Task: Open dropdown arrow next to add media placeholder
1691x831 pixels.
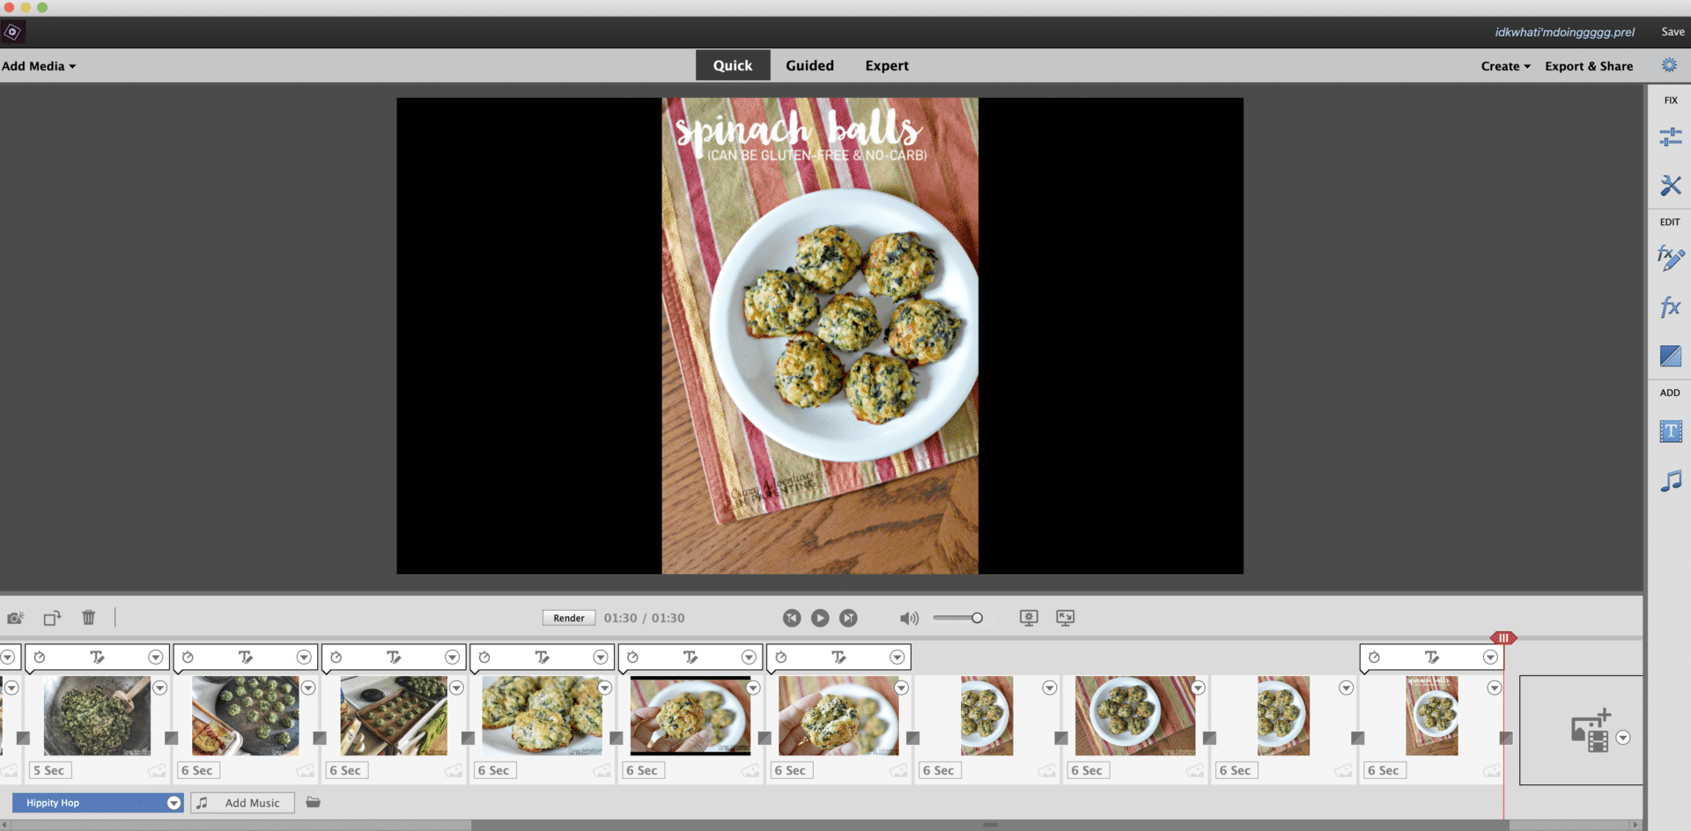Action: 1623,738
